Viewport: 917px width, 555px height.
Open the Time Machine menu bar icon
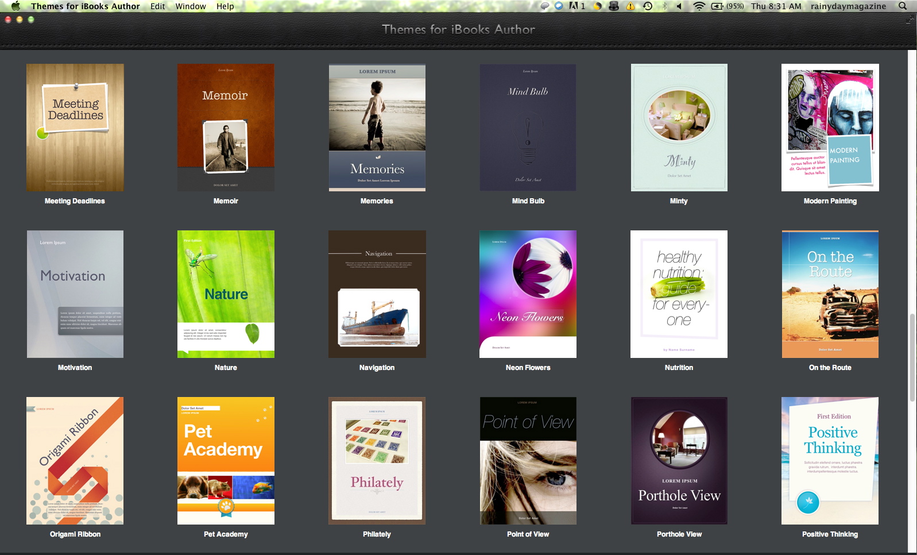(x=648, y=6)
